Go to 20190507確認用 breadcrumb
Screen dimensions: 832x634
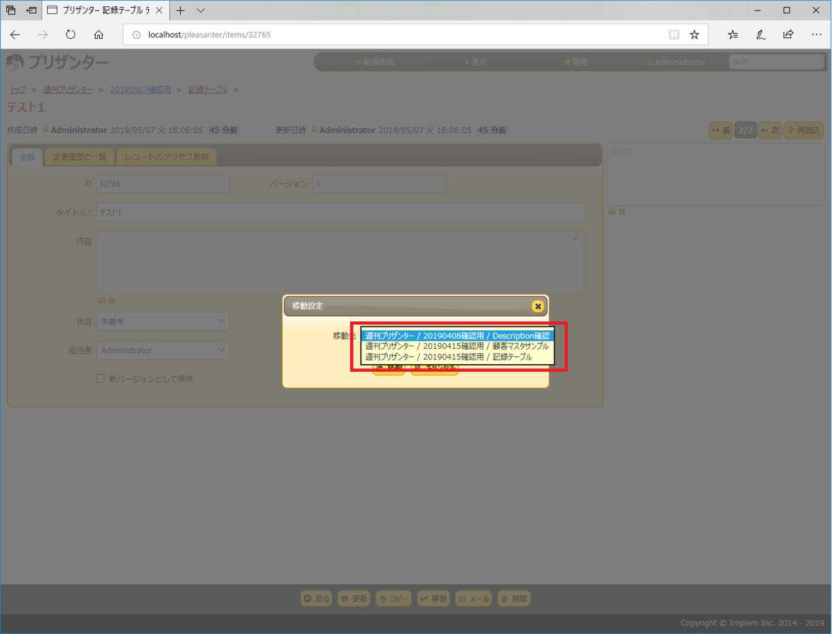pyautogui.click(x=140, y=89)
